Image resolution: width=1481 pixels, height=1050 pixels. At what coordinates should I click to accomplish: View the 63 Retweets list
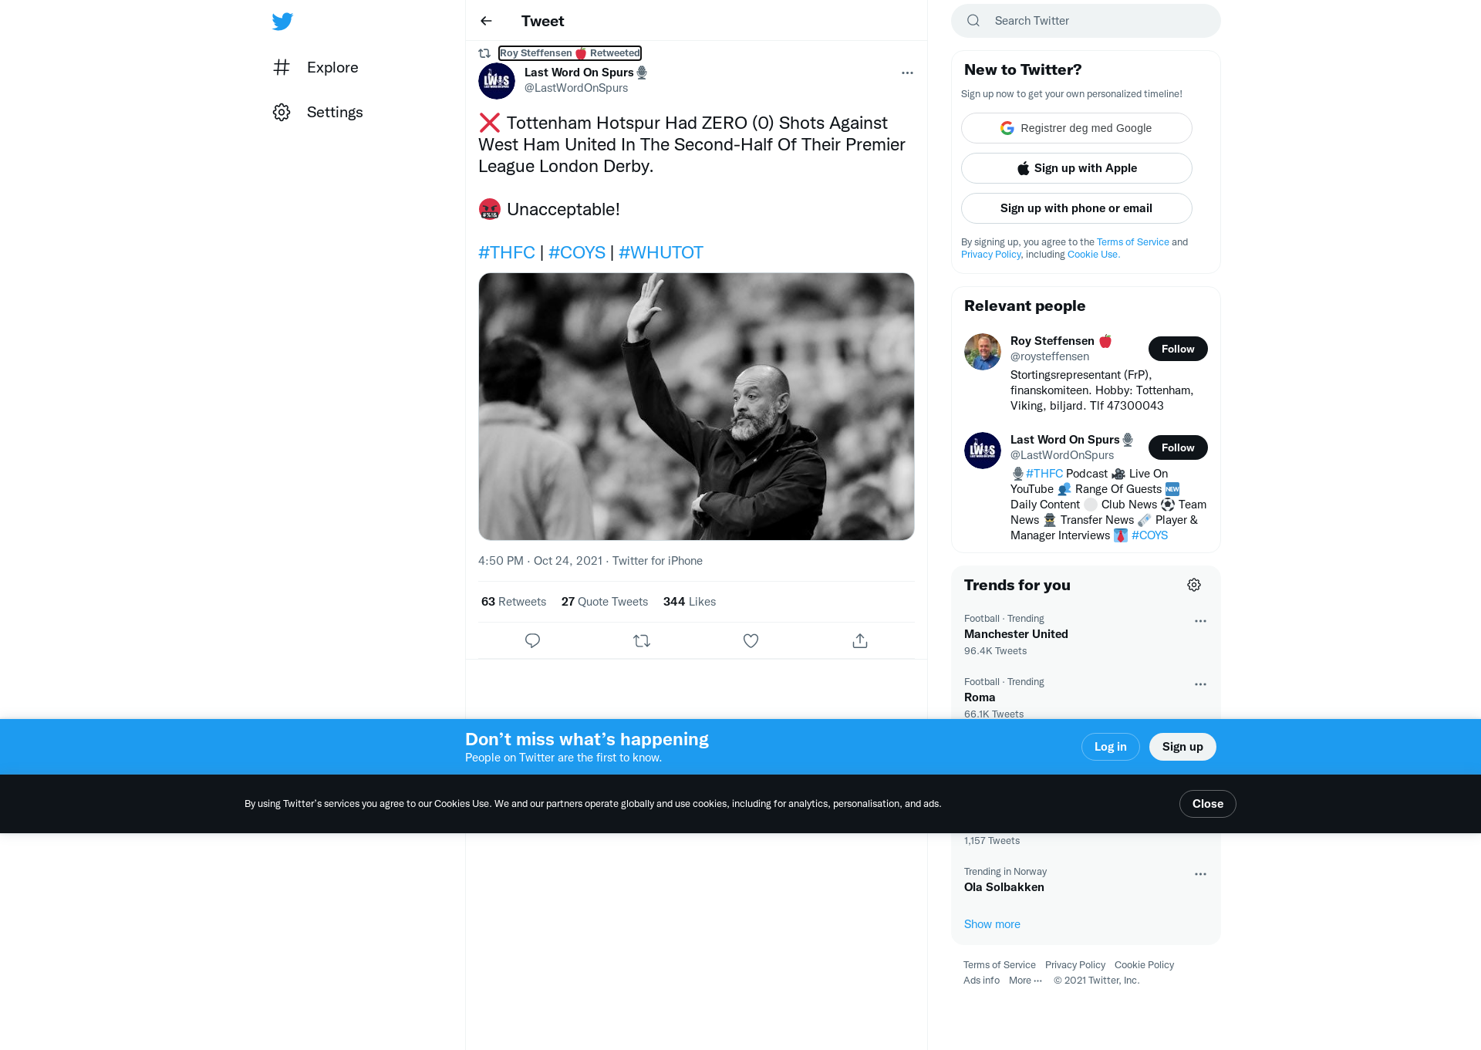click(x=514, y=602)
